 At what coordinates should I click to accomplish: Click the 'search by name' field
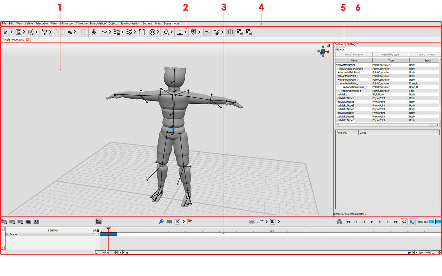click(354, 54)
